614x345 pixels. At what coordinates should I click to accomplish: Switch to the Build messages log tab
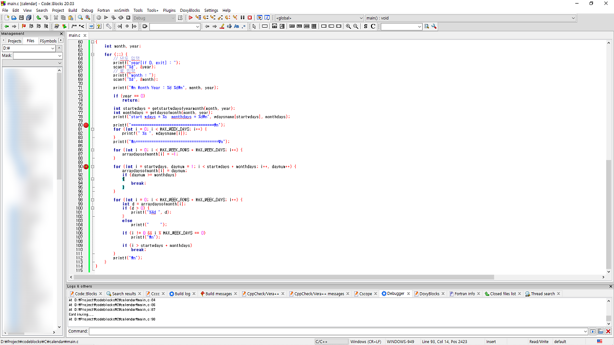click(218, 294)
